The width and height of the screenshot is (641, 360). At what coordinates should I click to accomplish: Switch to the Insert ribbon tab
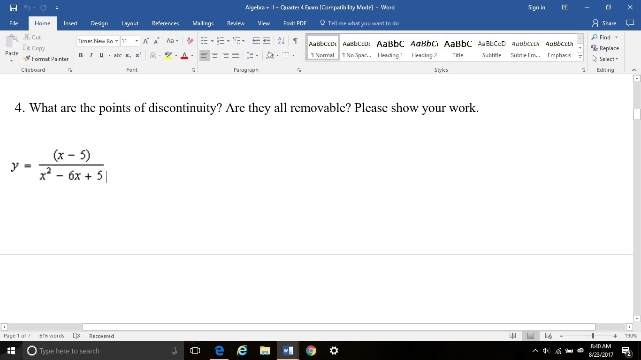pos(70,23)
